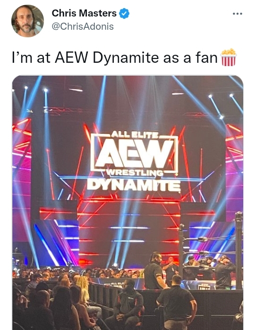
Task: Click the ring corner post in the photo
Action: tap(238, 250)
